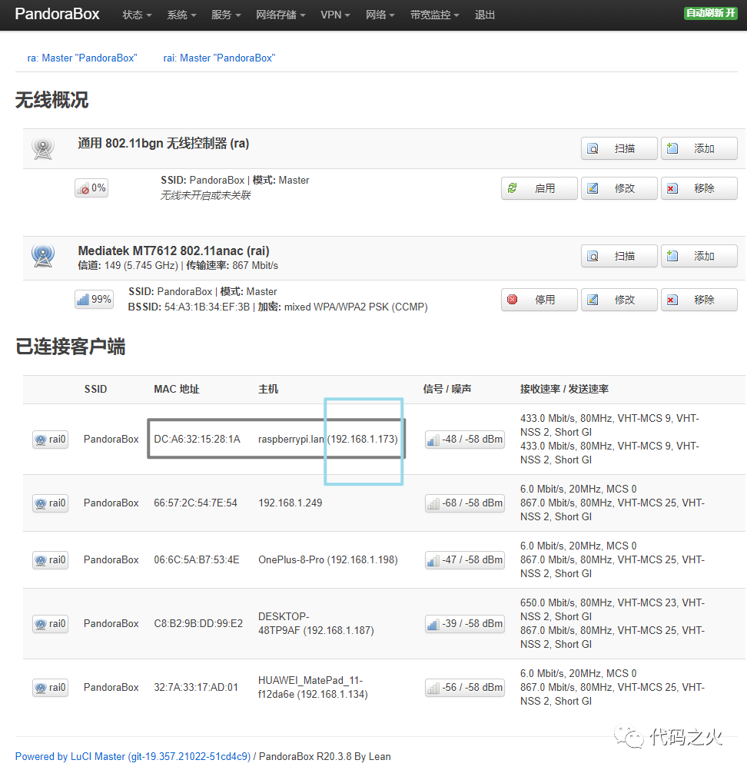The height and width of the screenshot is (770, 747).
Task: Open the 系统 dropdown menu
Action: (181, 15)
